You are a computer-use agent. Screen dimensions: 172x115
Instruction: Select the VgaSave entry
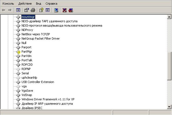(27, 91)
